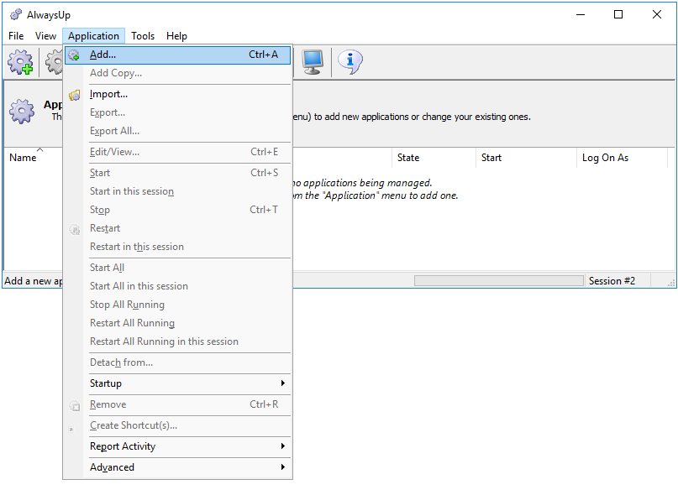
Task: Click the icon beside the Remove entry
Action: tap(74, 404)
